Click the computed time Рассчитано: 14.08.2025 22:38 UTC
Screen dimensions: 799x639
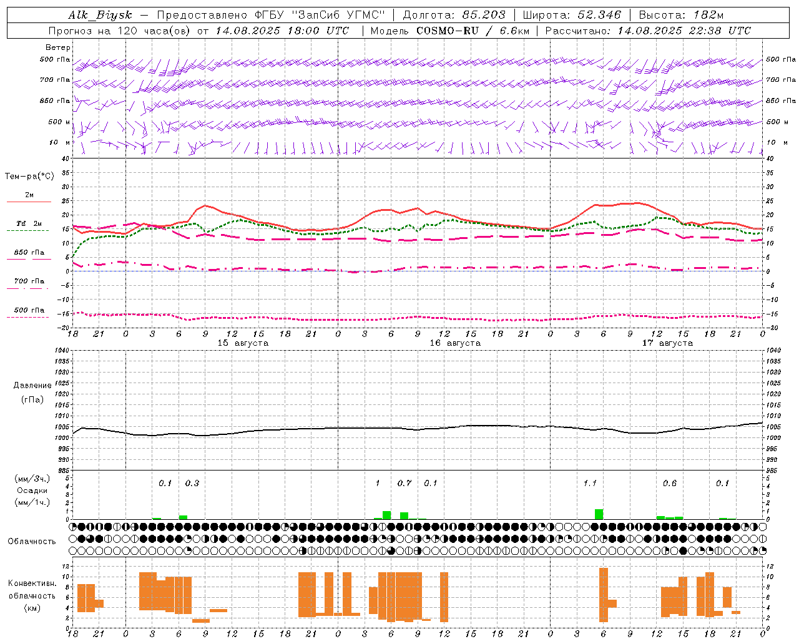pyautogui.click(x=648, y=31)
